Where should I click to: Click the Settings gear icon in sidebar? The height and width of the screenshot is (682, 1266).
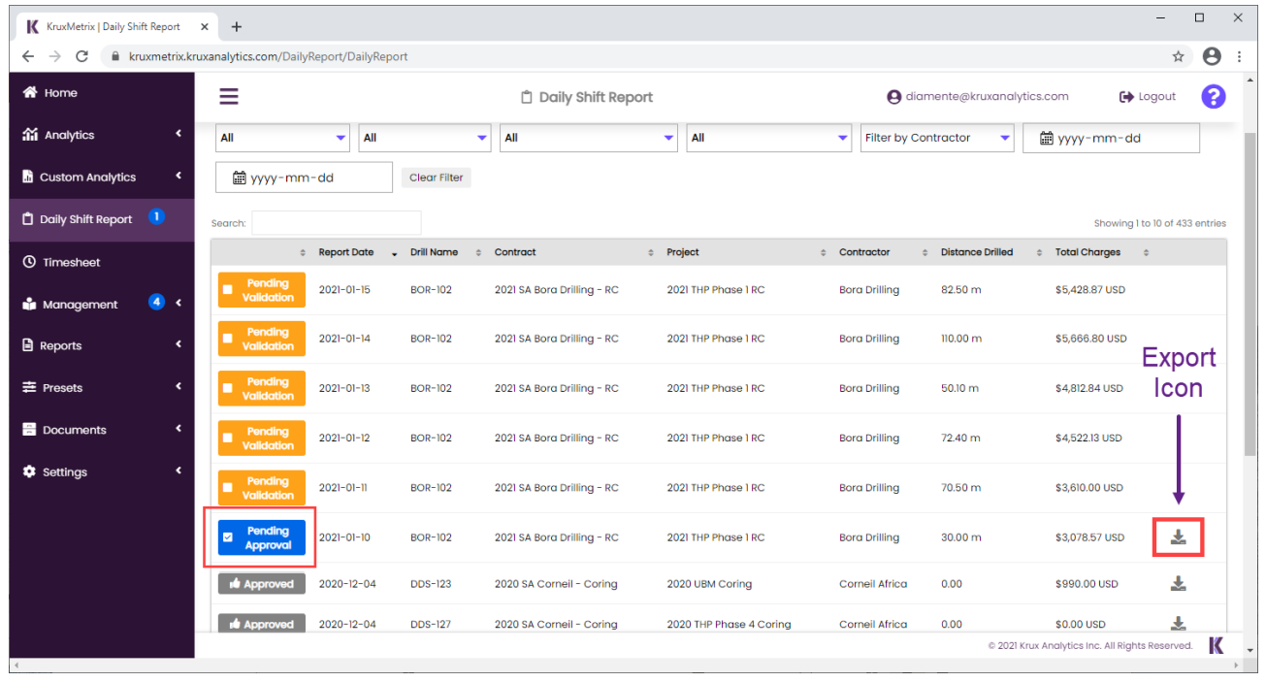29,471
